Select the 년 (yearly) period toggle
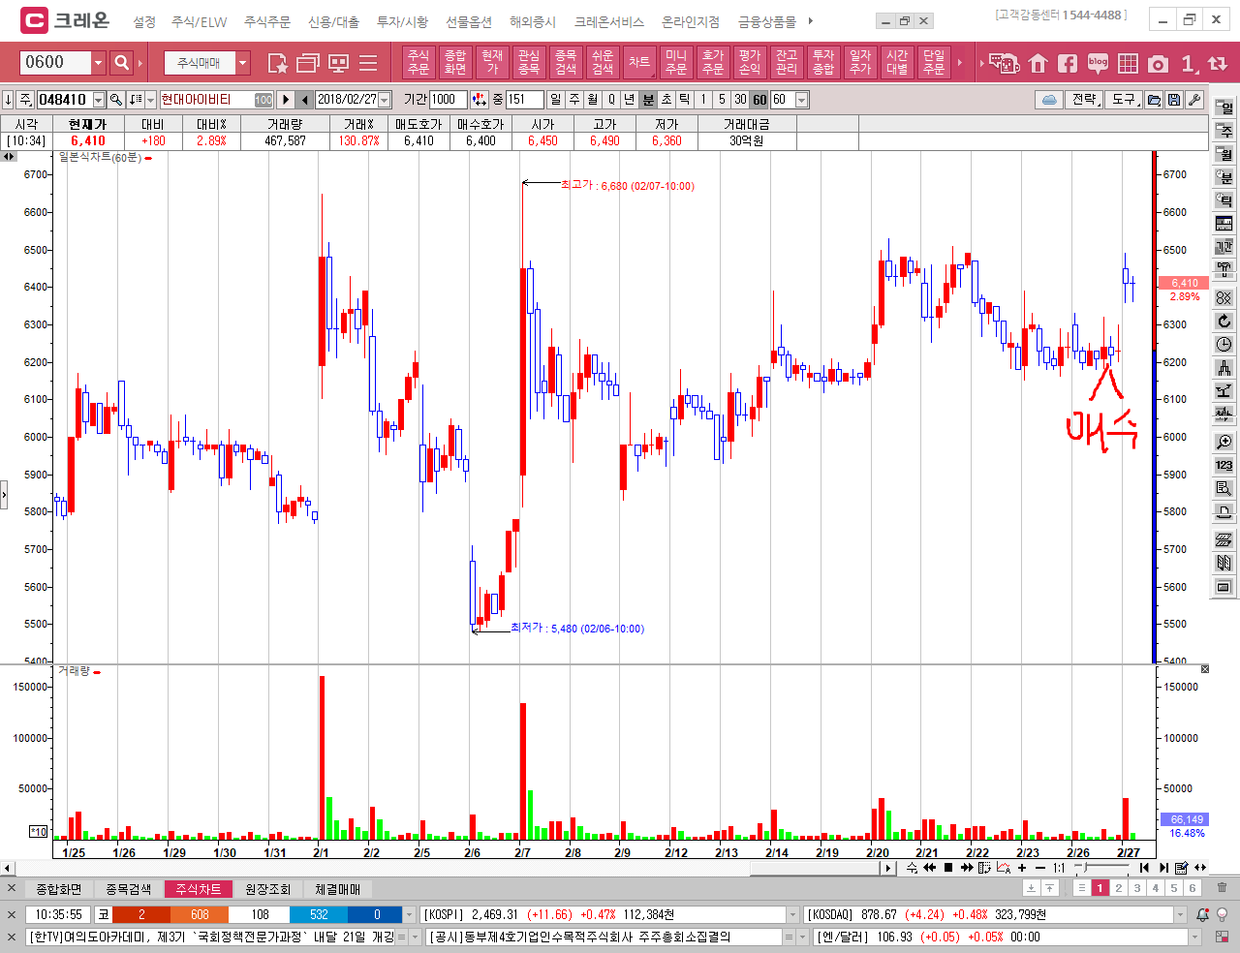This screenshot has width=1240, height=953. click(629, 100)
